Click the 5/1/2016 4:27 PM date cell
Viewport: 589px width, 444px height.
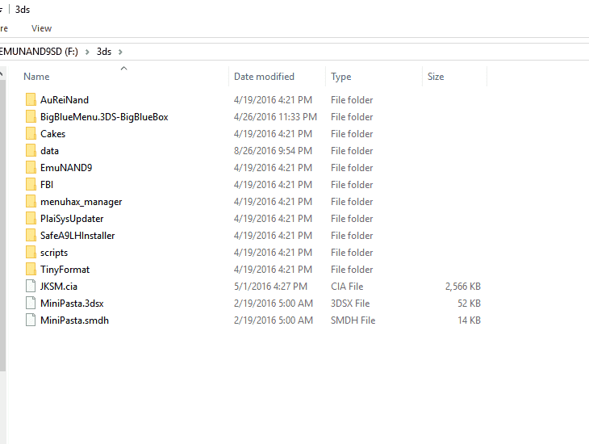pyautogui.click(x=270, y=287)
